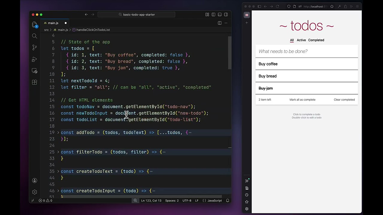Open the remote window indicator in status bar
This screenshot has height=215, width=383.
click(33, 201)
